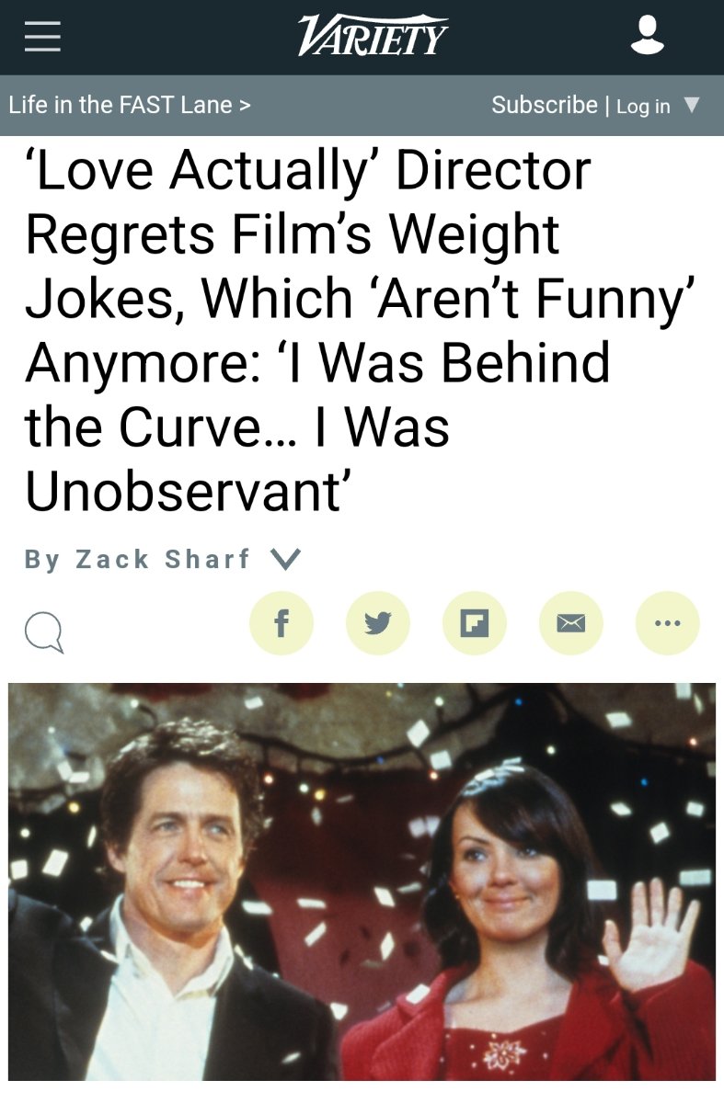
Task: Open the user account profile icon
Action: pos(648,36)
